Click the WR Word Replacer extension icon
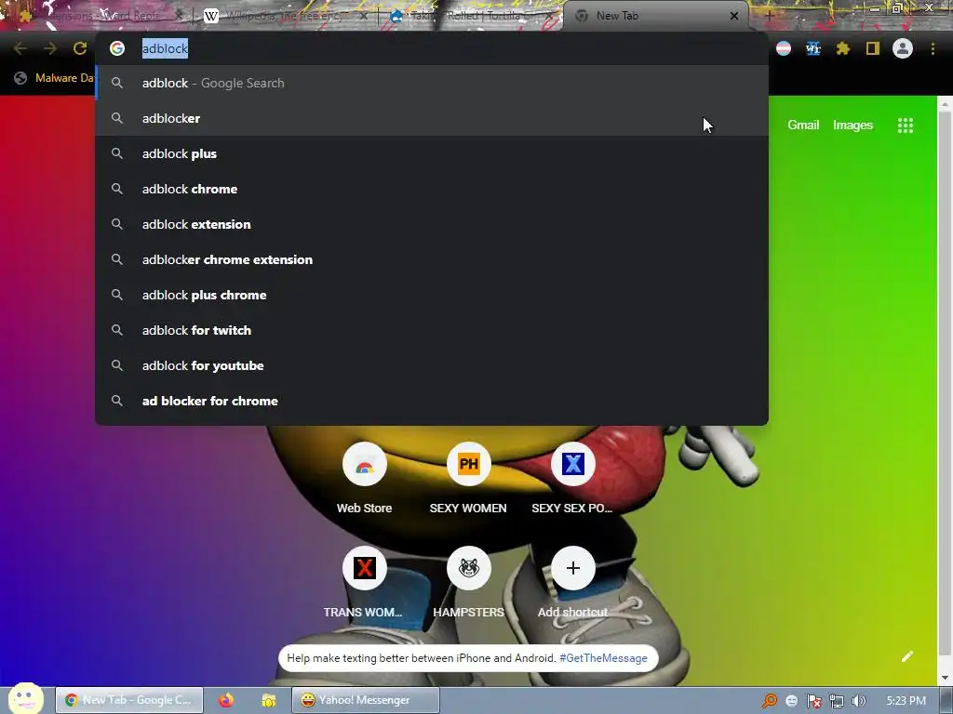Screen dimensions: 953x714 tap(813, 48)
